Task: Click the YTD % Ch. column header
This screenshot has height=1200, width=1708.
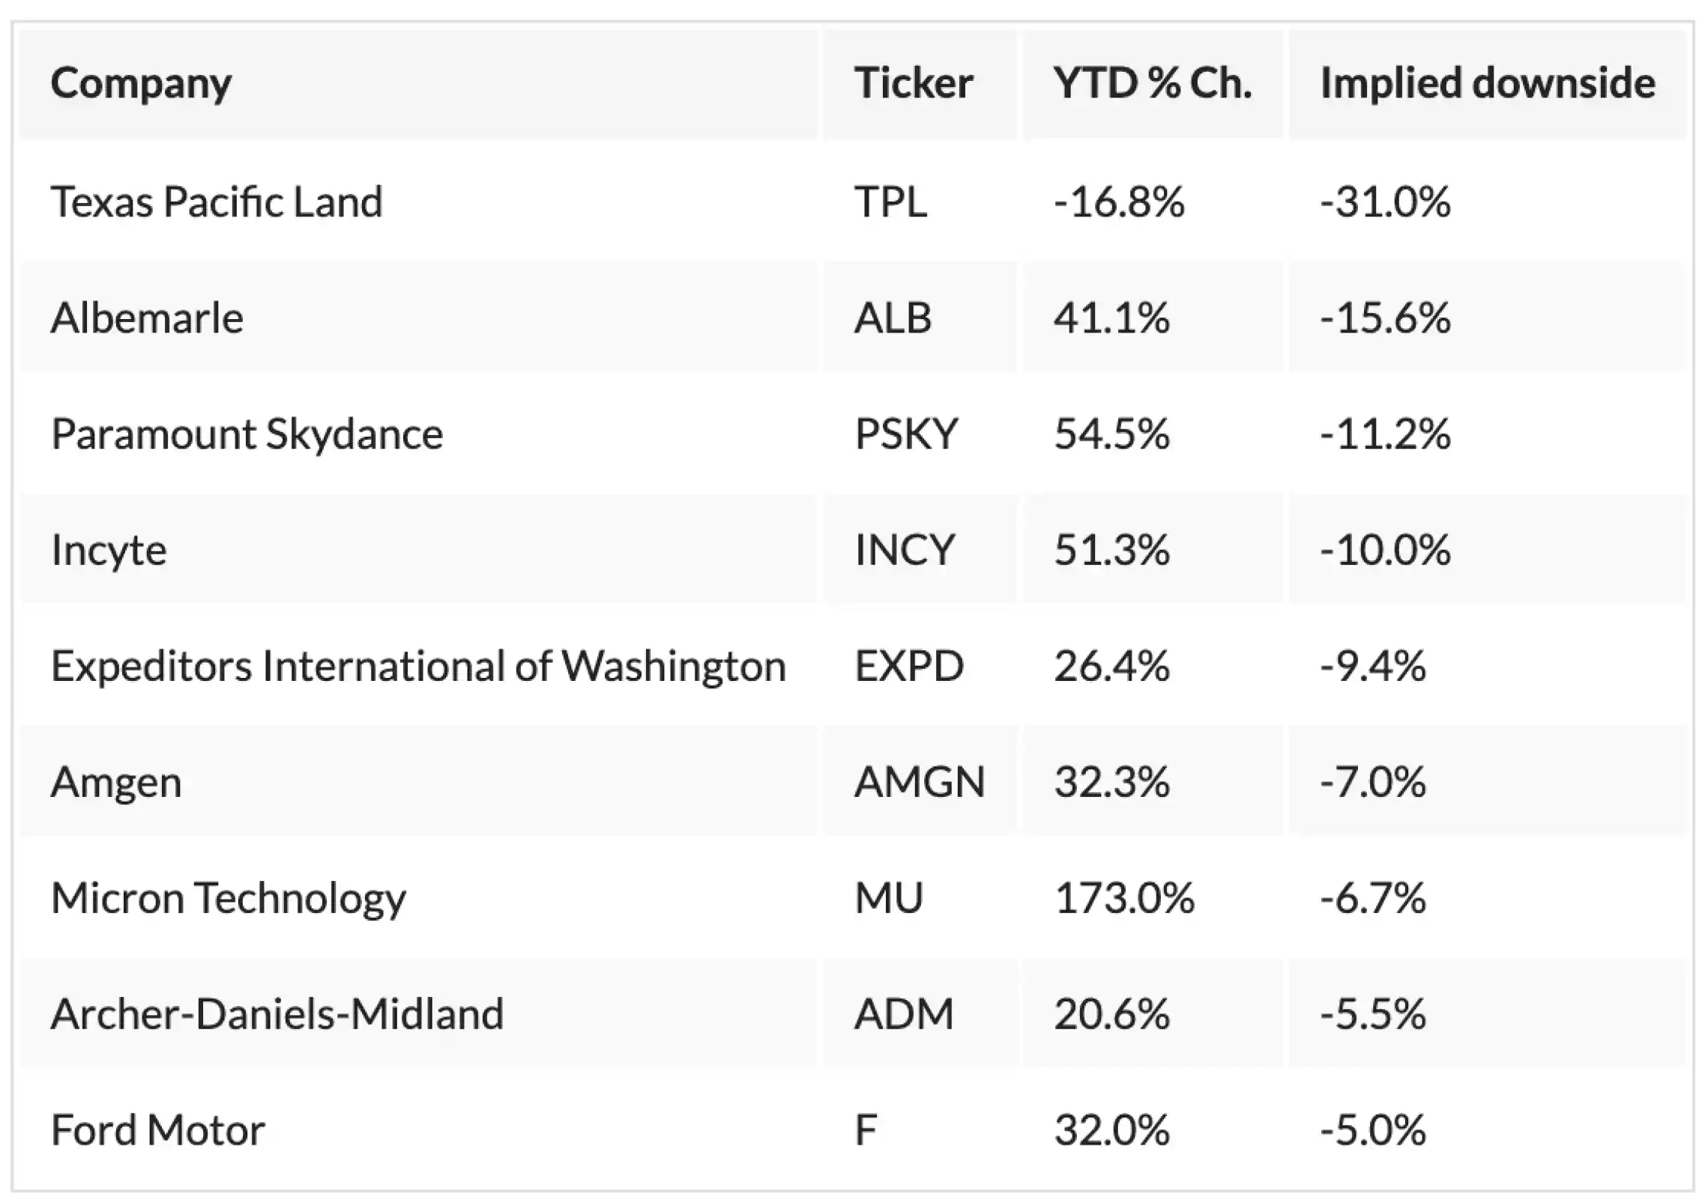Action: [1152, 83]
